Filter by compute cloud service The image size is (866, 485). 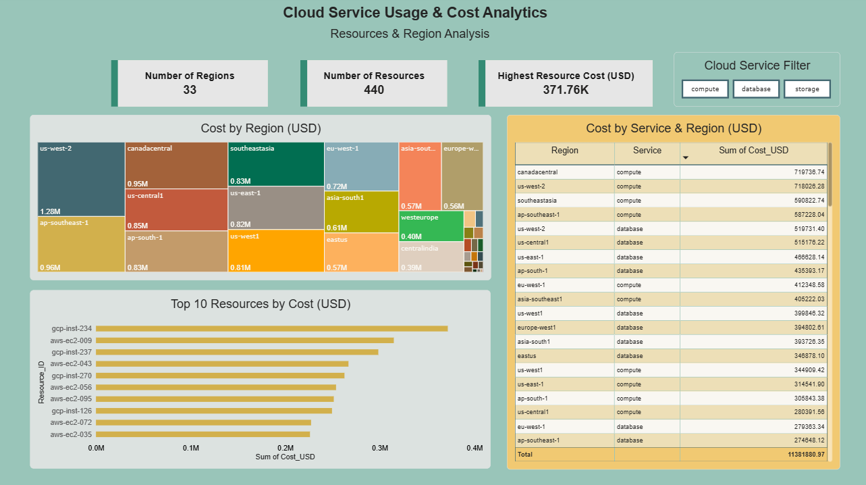(705, 89)
